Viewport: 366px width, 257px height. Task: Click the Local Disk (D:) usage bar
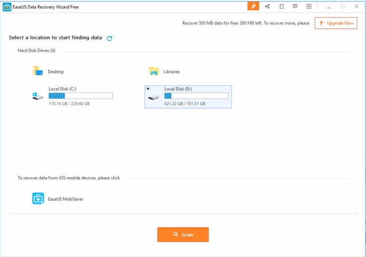click(196, 96)
